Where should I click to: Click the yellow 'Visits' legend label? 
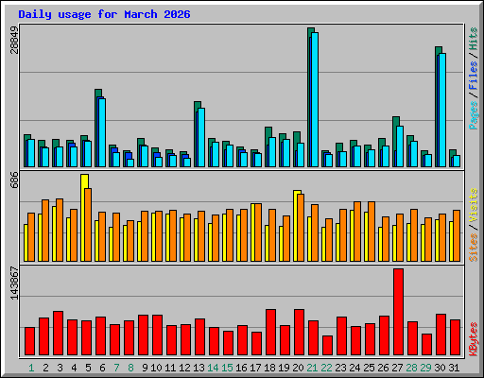[474, 206]
